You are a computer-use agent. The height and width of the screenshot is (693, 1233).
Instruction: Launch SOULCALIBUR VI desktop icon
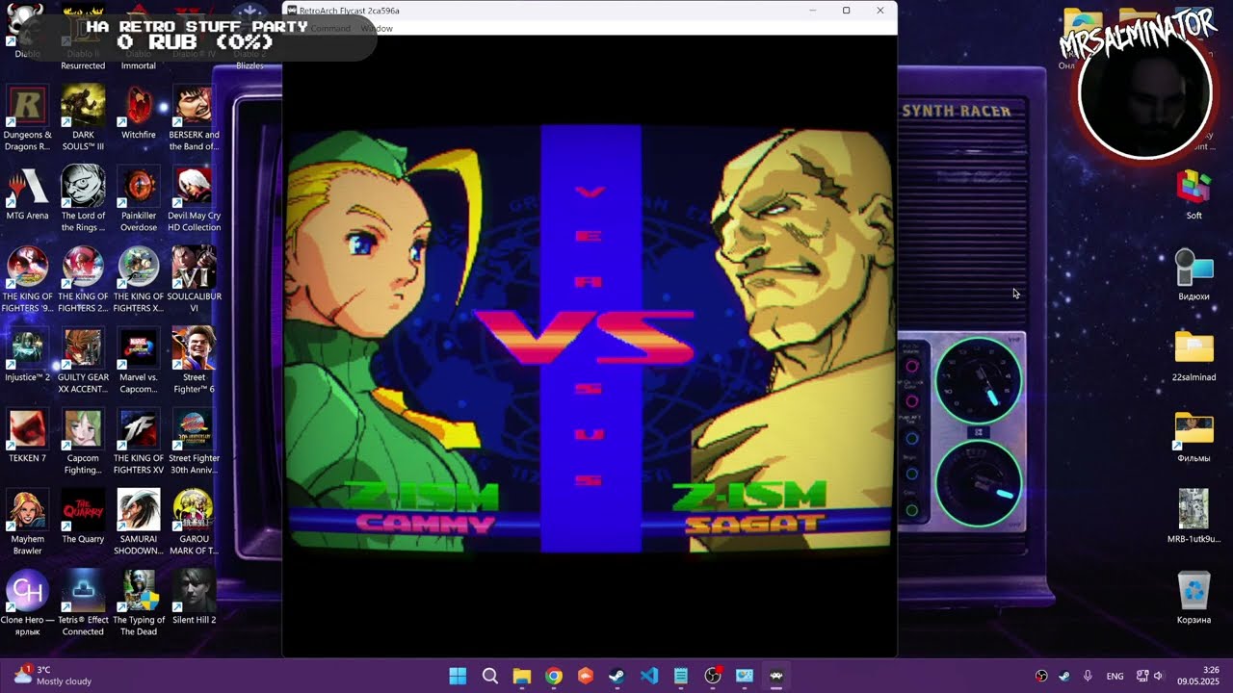coord(194,280)
